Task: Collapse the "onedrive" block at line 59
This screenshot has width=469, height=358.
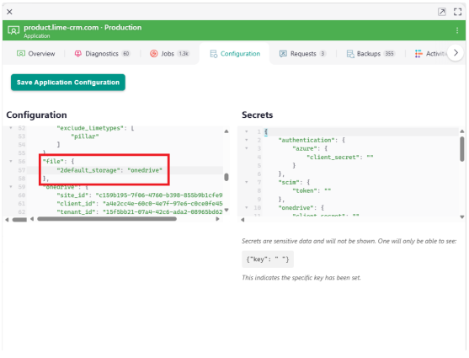Action: [x=11, y=187]
